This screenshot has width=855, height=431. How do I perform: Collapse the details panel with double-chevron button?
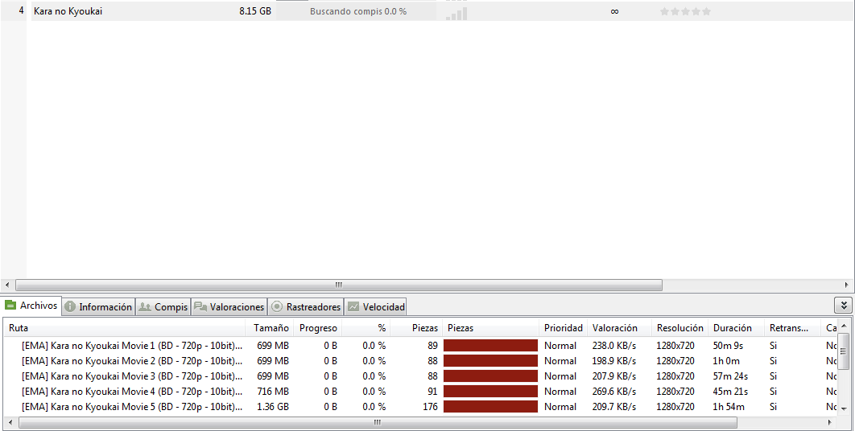coord(843,305)
